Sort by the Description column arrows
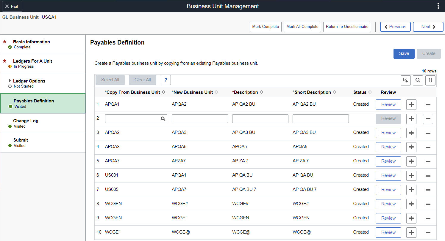This screenshot has width=445, height=241. pos(261,92)
